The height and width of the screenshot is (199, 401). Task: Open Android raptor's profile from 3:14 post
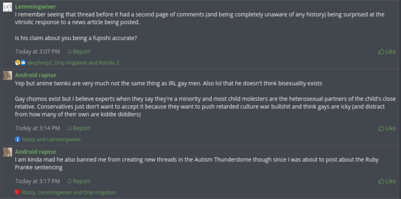point(36,75)
